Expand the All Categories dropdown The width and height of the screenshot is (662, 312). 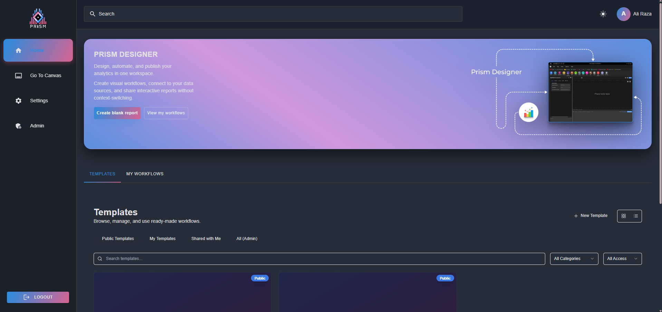[x=574, y=259]
